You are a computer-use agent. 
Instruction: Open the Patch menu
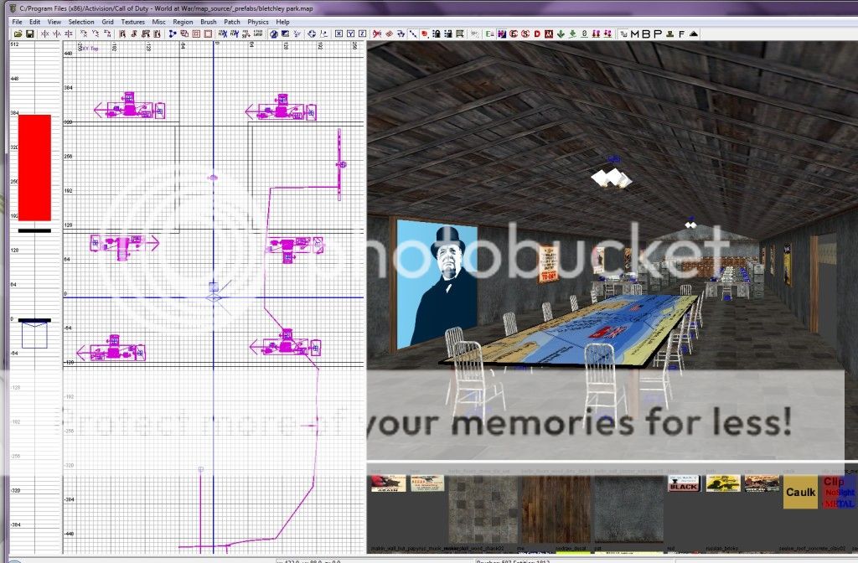point(232,21)
